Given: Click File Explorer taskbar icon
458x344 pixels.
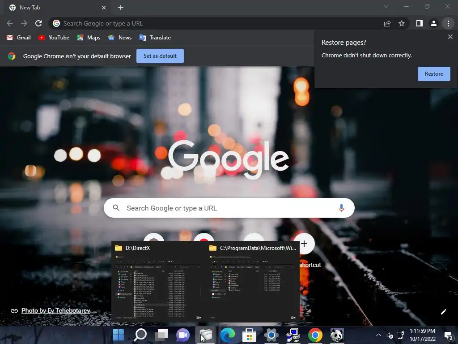Looking at the screenshot, I should tap(206, 335).
